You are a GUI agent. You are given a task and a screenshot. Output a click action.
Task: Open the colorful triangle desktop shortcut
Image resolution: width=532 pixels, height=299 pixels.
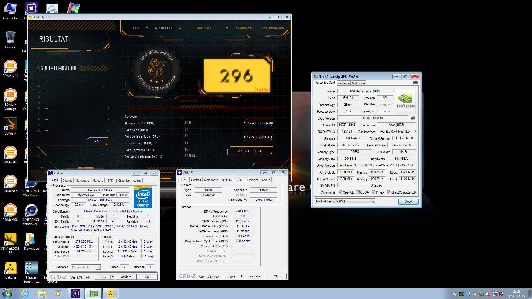[x=73, y=7]
